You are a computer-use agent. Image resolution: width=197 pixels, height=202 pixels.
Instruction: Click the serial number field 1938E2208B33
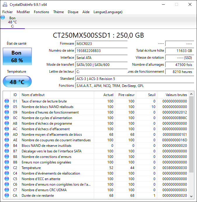[101, 50]
